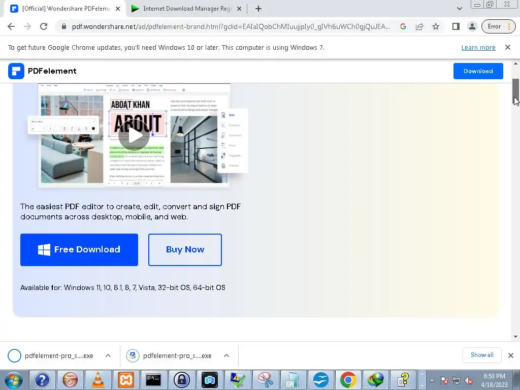520x390 pixels.
Task: Open the VLC media player taskbar icon
Action: click(97, 380)
